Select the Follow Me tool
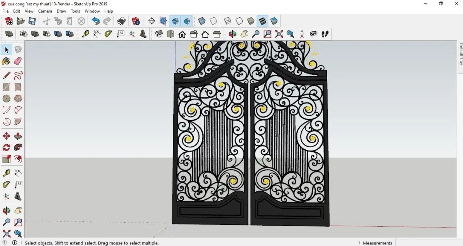 point(18,147)
